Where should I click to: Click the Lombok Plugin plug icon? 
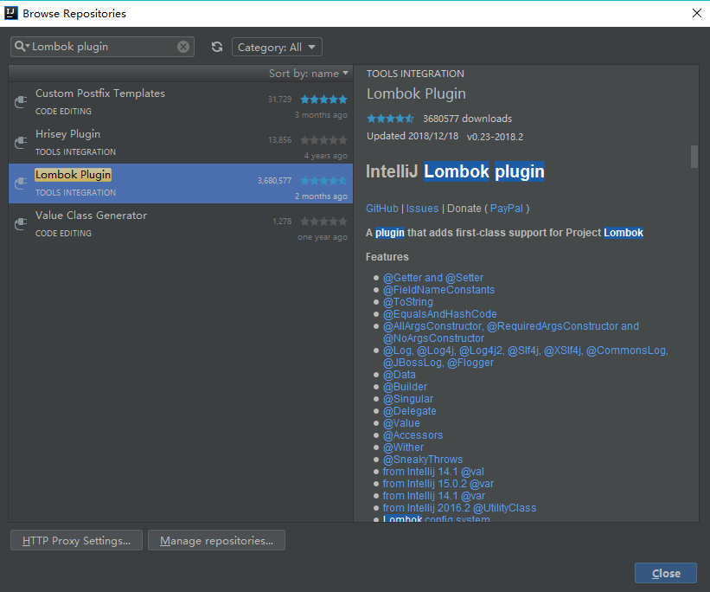tap(21, 183)
